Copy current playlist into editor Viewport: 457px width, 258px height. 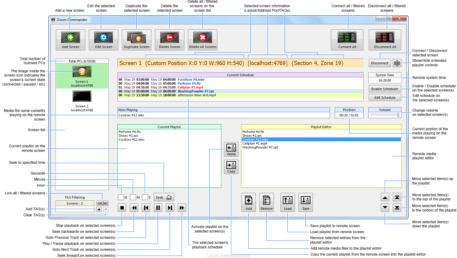pyautogui.click(x=231, y=167)
